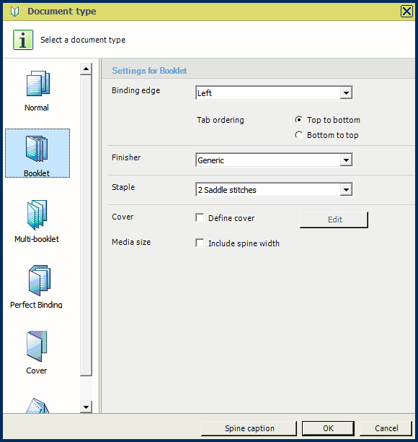Select Bottom to top tab ordering
The width and height of the screenshot is (418, 442).
299,135
